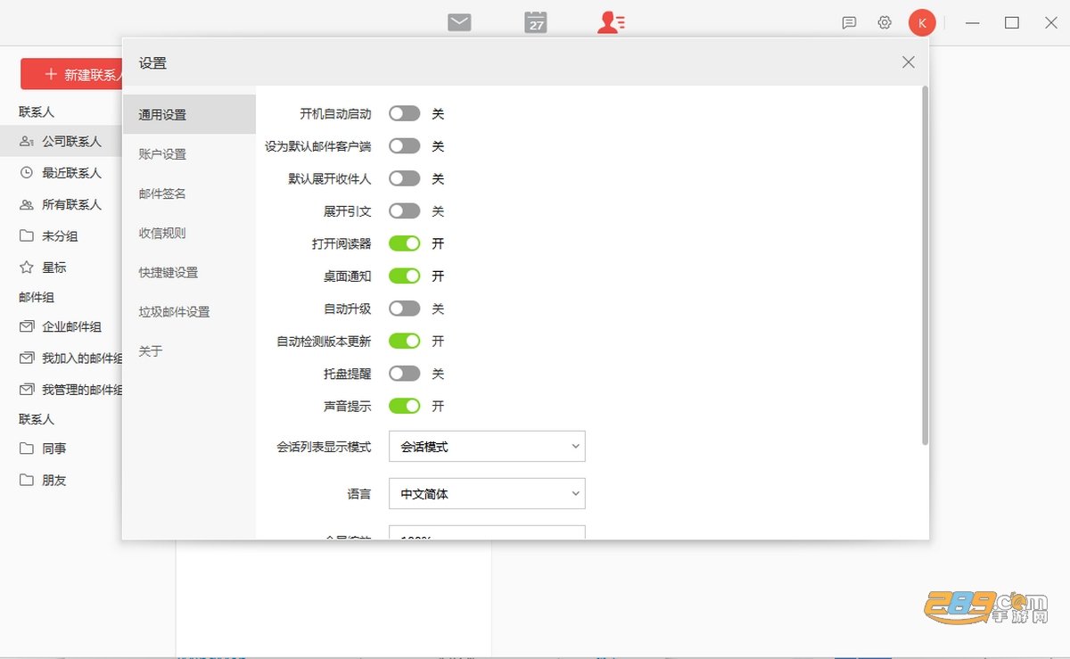Viewport: 1070px width, 659px height.
Task: Enable the 开机自动启动 toggle
Action: pos(404,114)
